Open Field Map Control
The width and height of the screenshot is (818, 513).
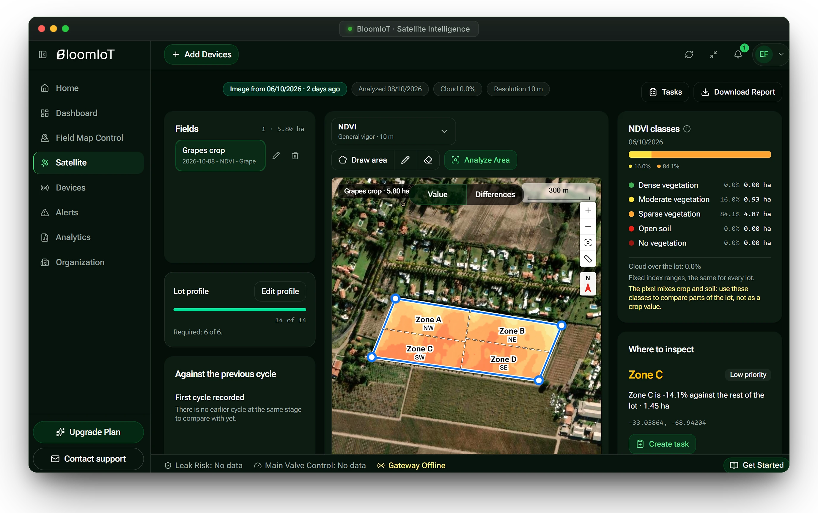point(89,138)
